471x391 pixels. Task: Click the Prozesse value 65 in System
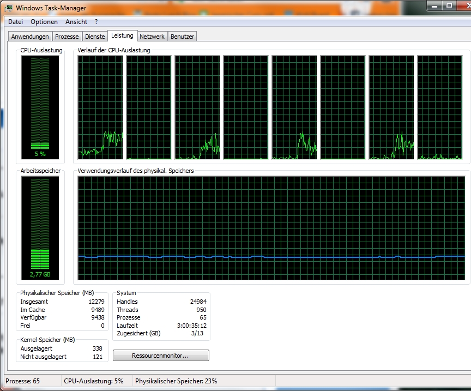pyautogui.click(x=203, y=317)
